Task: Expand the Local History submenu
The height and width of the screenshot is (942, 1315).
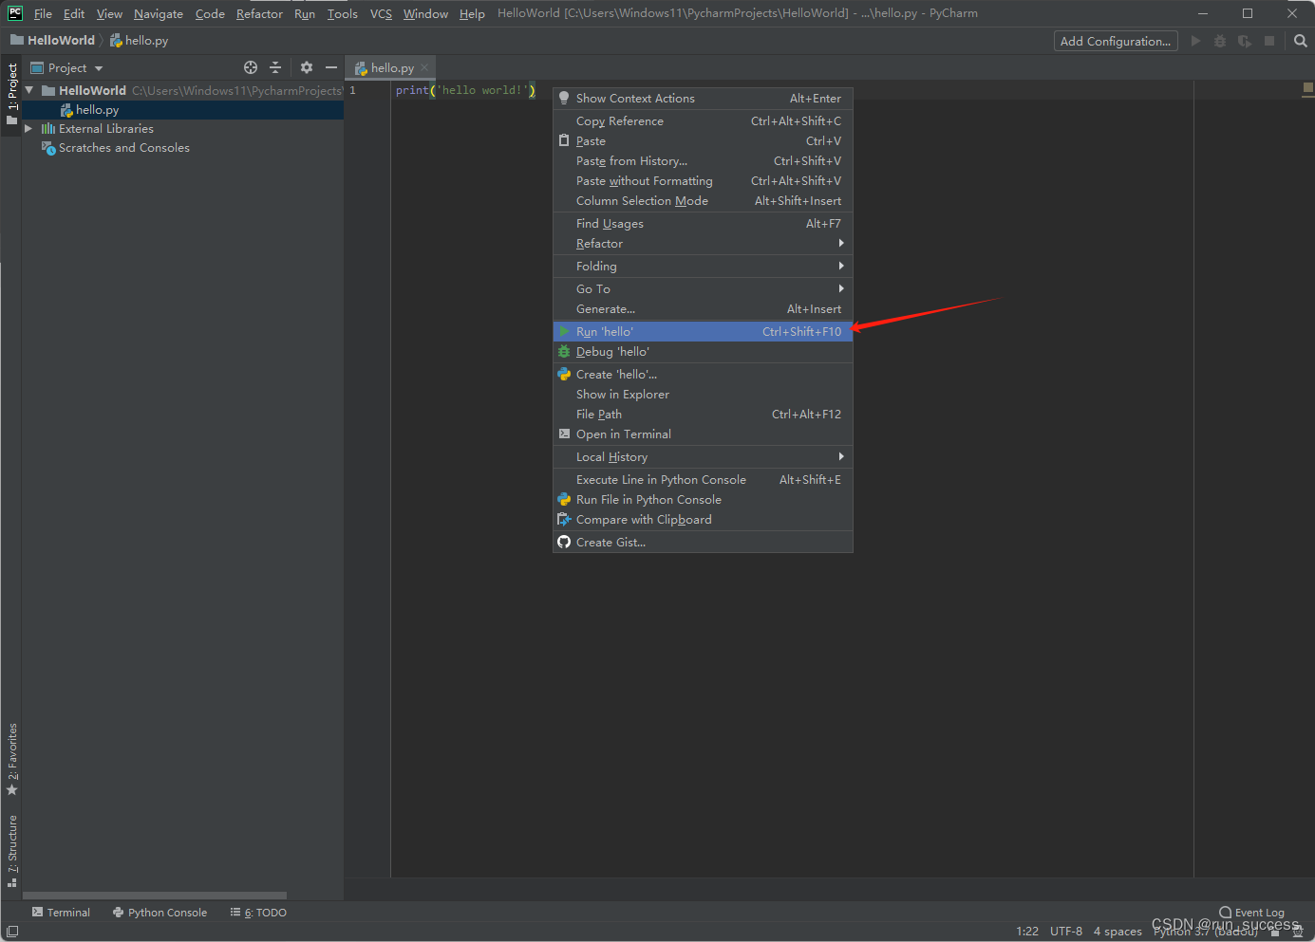Action: tap(703, 457)
